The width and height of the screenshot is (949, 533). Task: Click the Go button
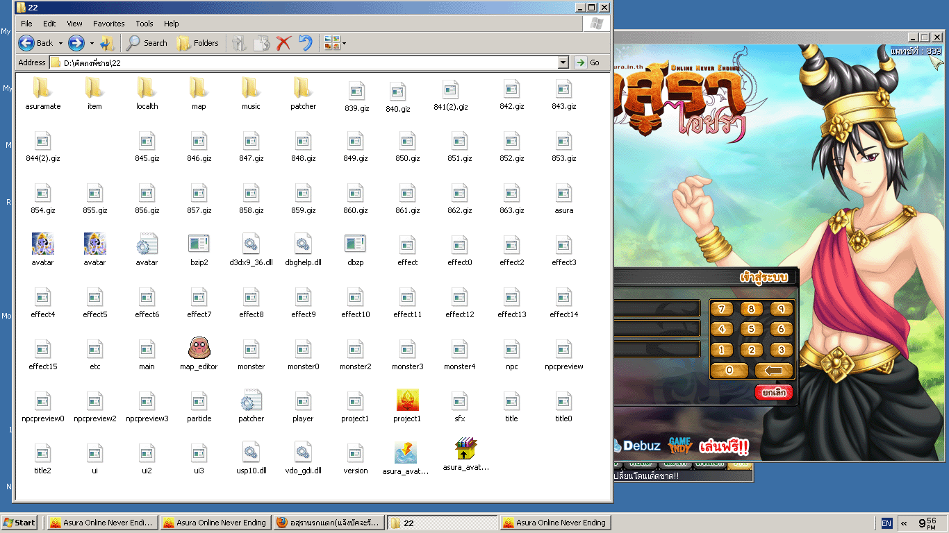(x=588, y=62)
